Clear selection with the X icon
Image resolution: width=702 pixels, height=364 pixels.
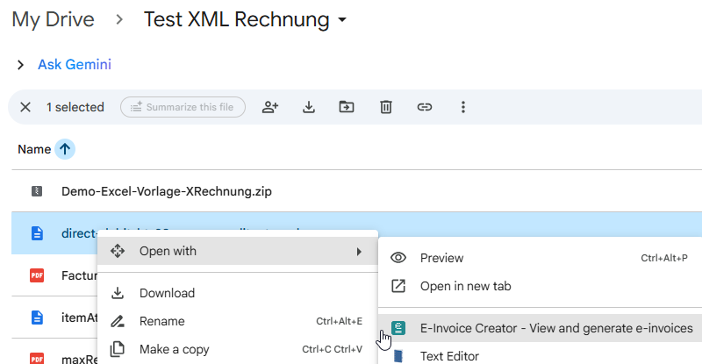coord(25,107)
